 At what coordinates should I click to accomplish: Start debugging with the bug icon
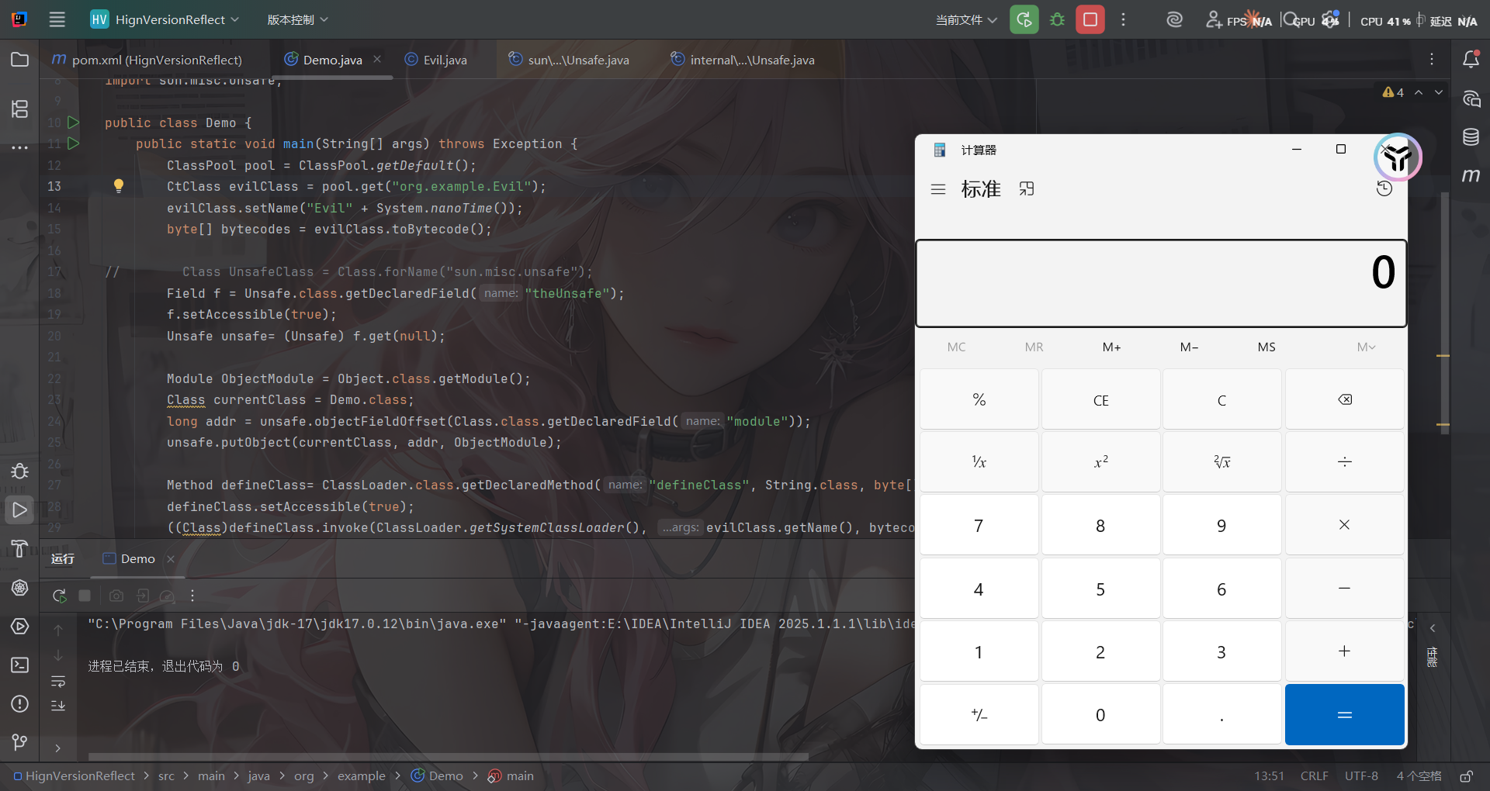[1057, 19]
